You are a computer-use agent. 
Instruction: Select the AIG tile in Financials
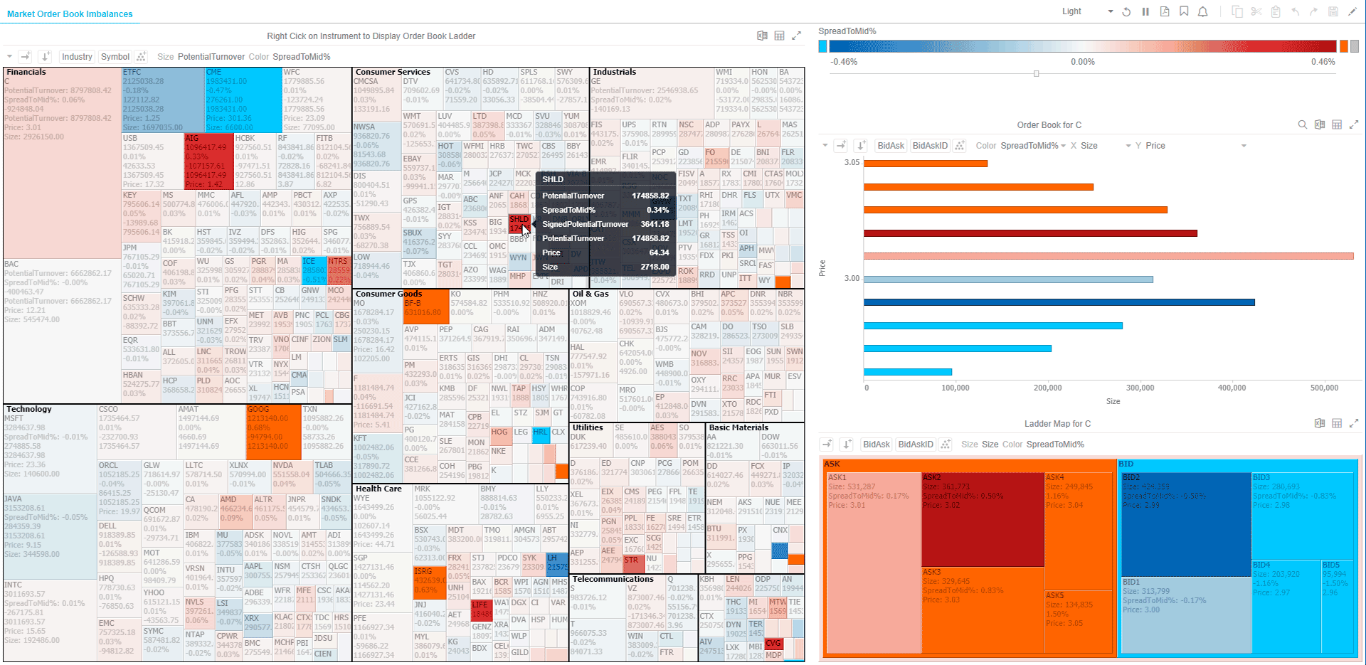coord(208,161)
